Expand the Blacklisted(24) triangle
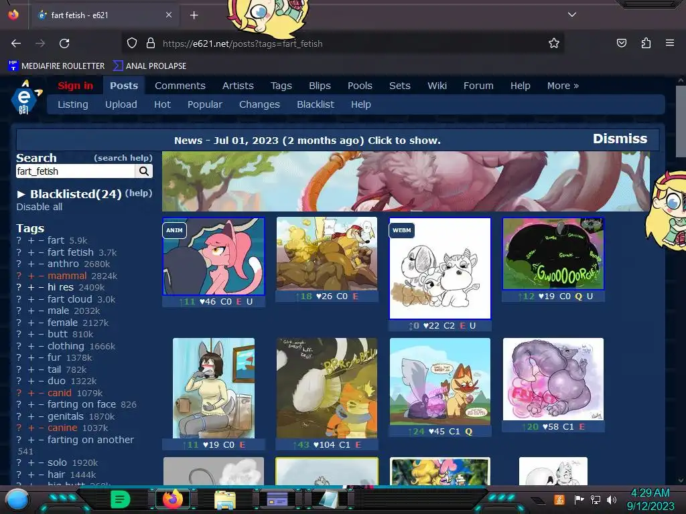Viewport: 686px width, 514px height. point(21,194)
